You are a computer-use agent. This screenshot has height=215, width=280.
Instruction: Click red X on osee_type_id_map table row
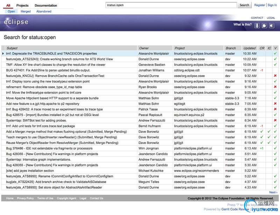pos(275,87)
